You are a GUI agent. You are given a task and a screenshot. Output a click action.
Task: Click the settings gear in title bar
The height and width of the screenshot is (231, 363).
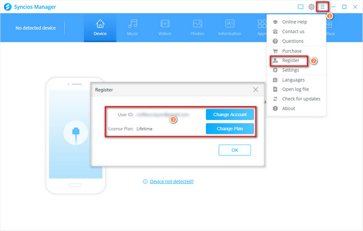pyautogui.click(x=311, y=7)
